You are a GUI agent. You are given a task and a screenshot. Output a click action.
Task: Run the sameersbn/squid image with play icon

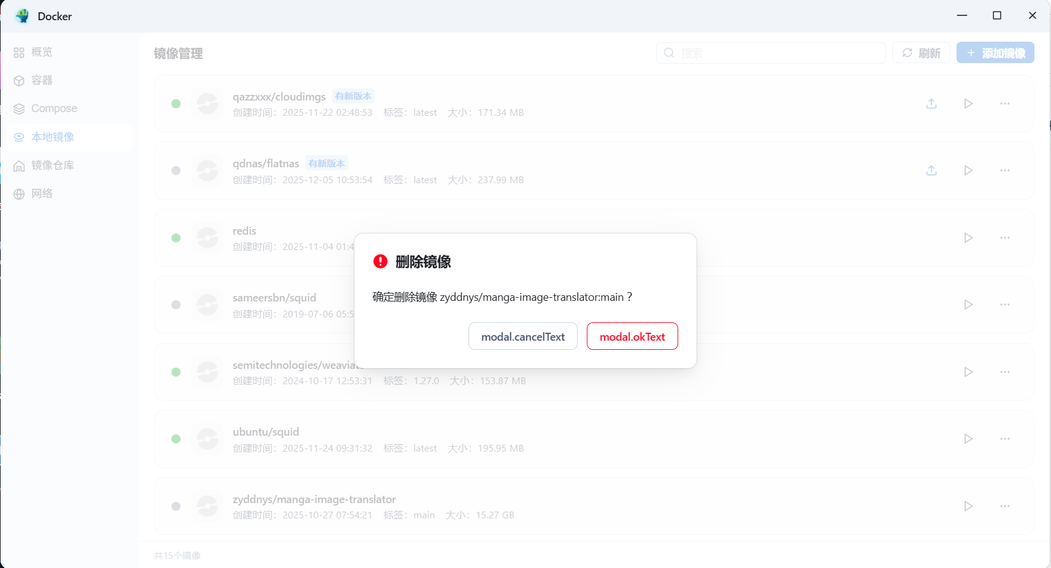(968, 305)
